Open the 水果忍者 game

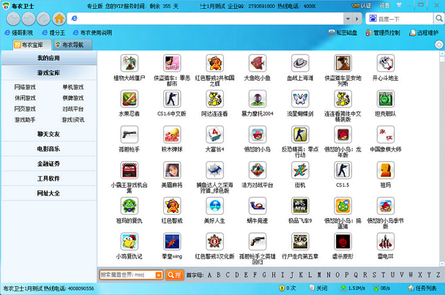click(x=129, y=99)
